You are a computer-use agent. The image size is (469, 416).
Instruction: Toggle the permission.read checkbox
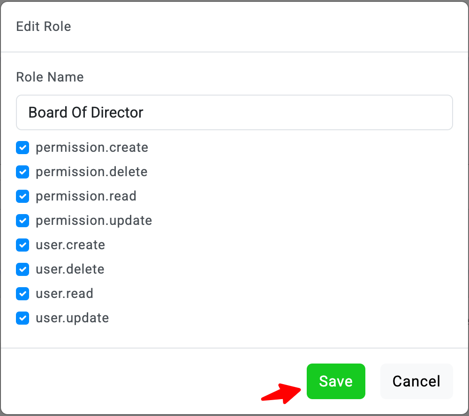pos(23,196)
